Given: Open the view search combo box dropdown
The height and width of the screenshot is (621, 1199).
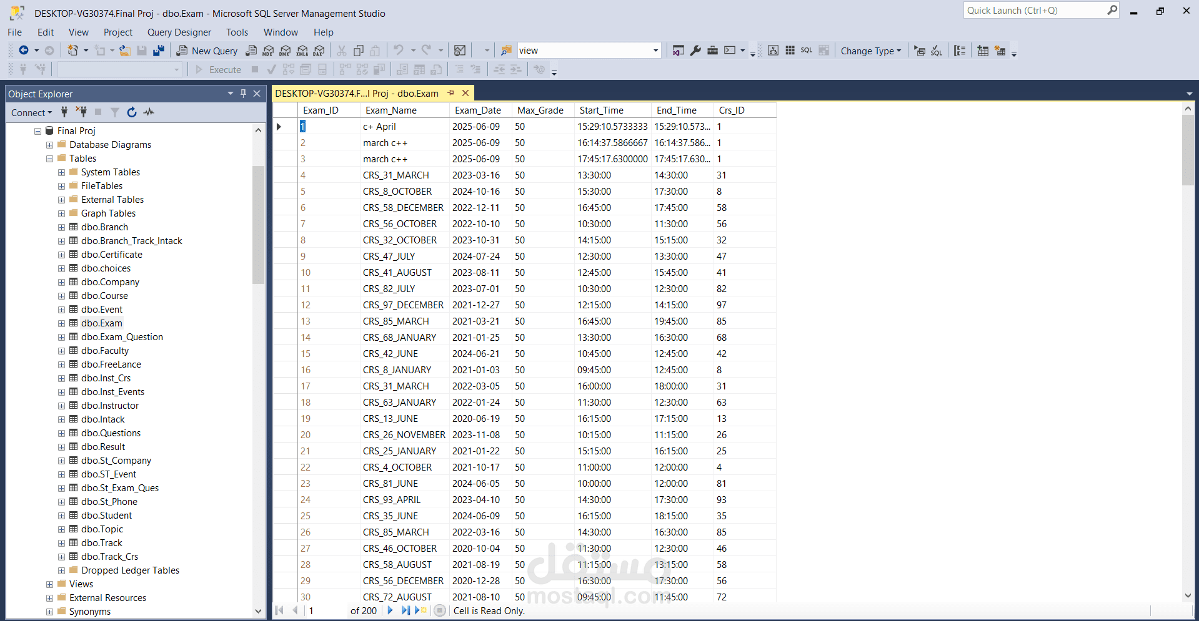Looking at the screenshot, I should point(655,51).
